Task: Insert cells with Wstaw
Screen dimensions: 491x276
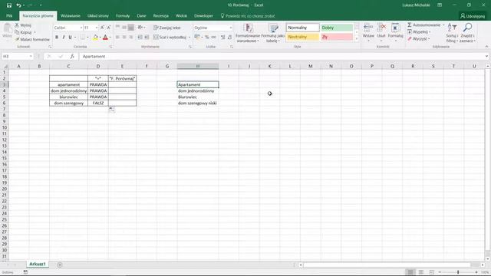Action: click(x=368, y=32)
